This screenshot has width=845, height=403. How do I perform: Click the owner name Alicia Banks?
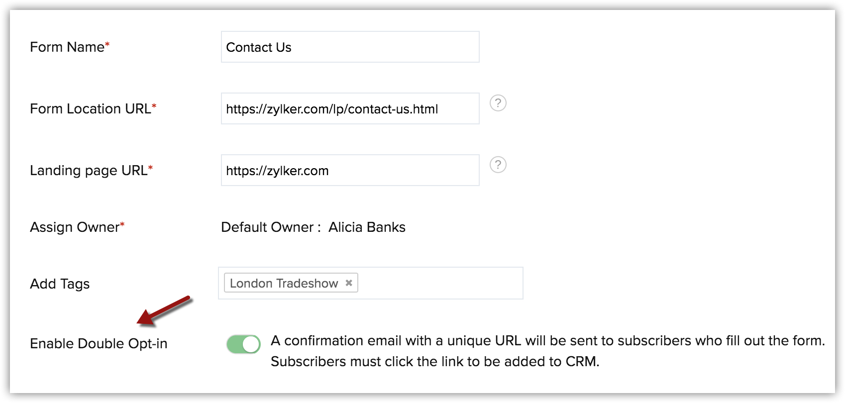(367, 227)
